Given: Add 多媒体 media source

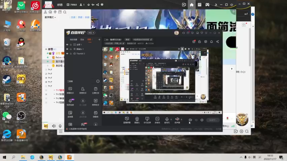Looking at the screenshot, I should 157,120.
